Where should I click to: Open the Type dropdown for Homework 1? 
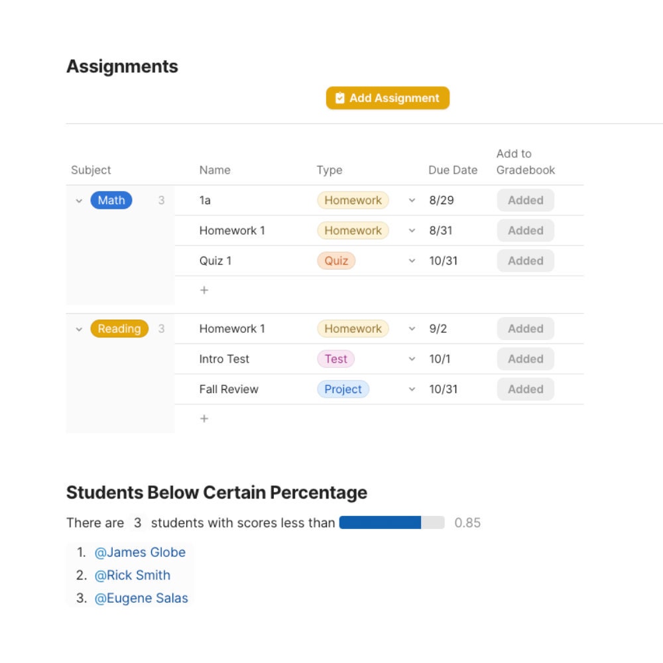point(412,231)
